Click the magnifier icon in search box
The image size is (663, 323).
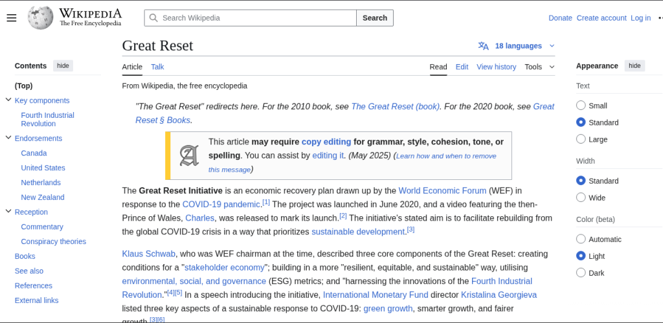point(153,17)
